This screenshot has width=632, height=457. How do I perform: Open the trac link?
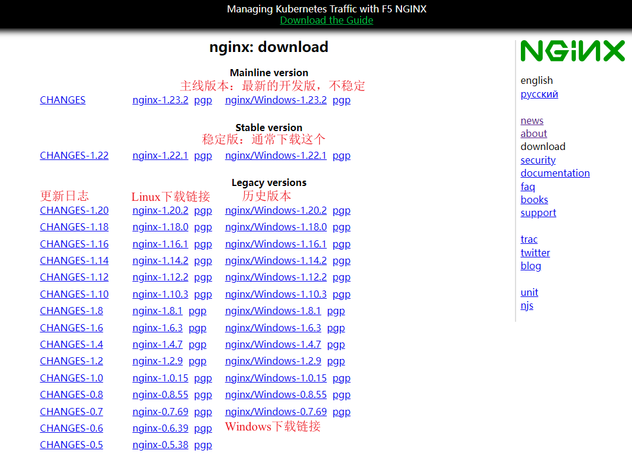(x=529, y=239)
